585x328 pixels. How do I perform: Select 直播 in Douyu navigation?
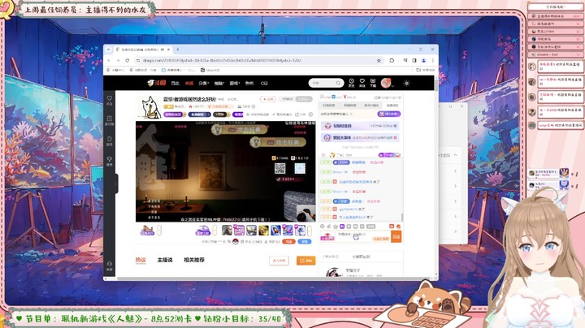click(189, 83)
